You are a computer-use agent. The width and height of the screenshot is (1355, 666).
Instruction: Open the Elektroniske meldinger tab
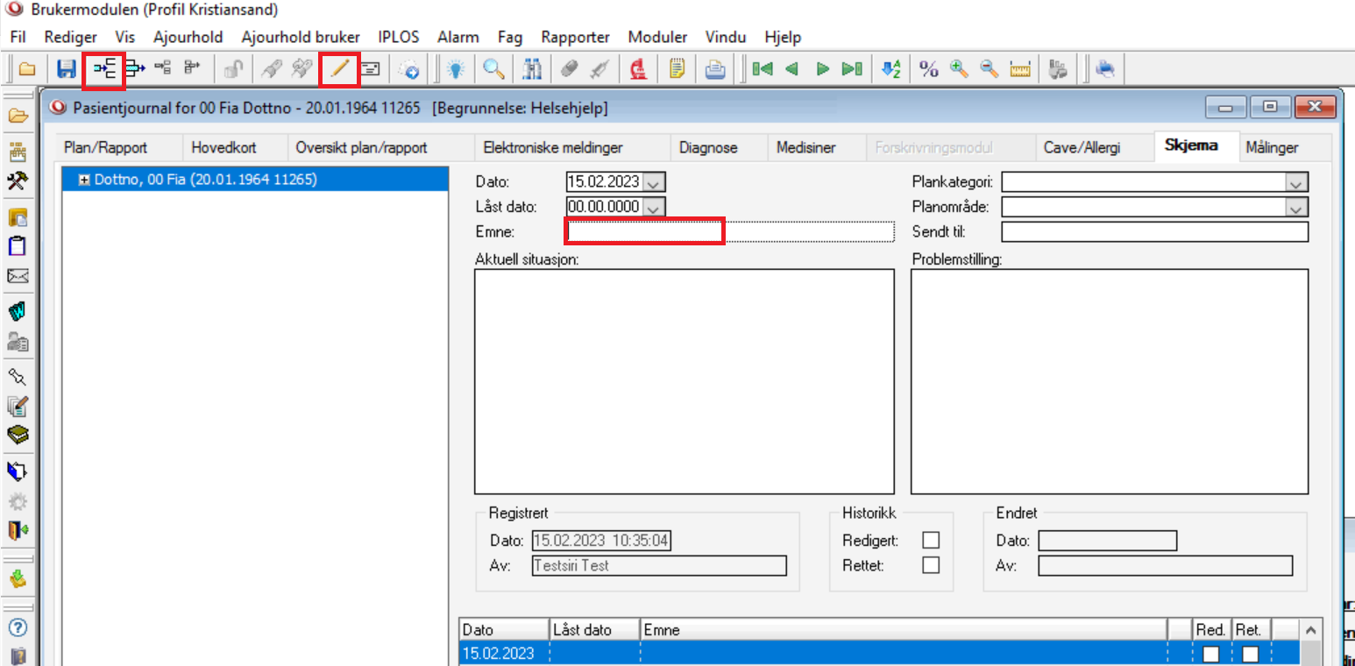point(553,147)
